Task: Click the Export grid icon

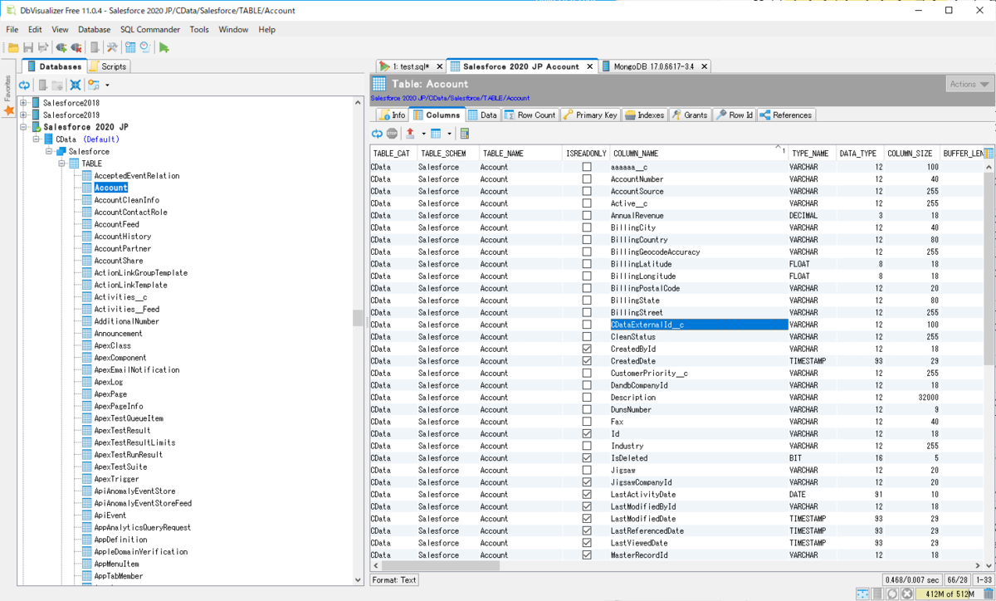Action: tap(410, 133)
